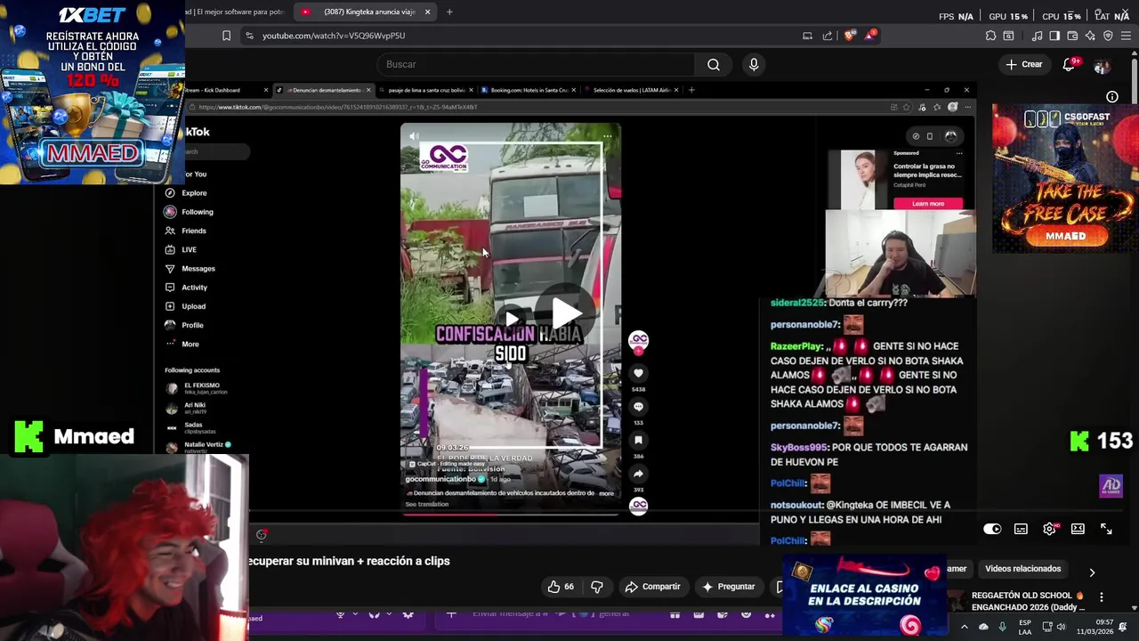Click the youtube.com address bar URL
The width and height of the screenshot is (1139, 641).
pyautogui.click(x=334, y=36)
